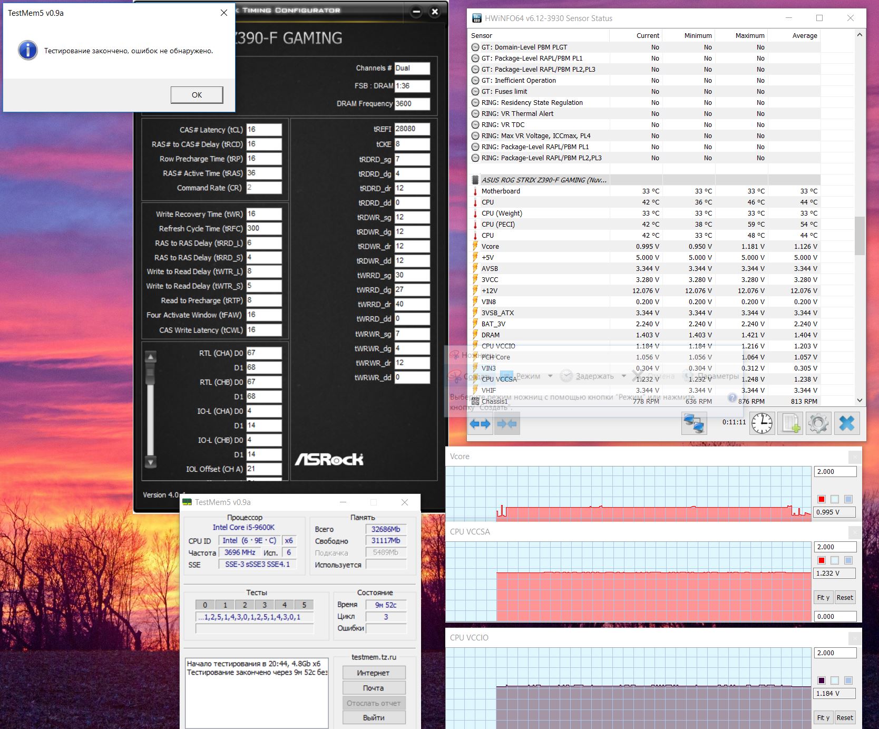Click the Timing Configurator scrollbar thumb
879x729 pixels.
[x=151, y=373]
